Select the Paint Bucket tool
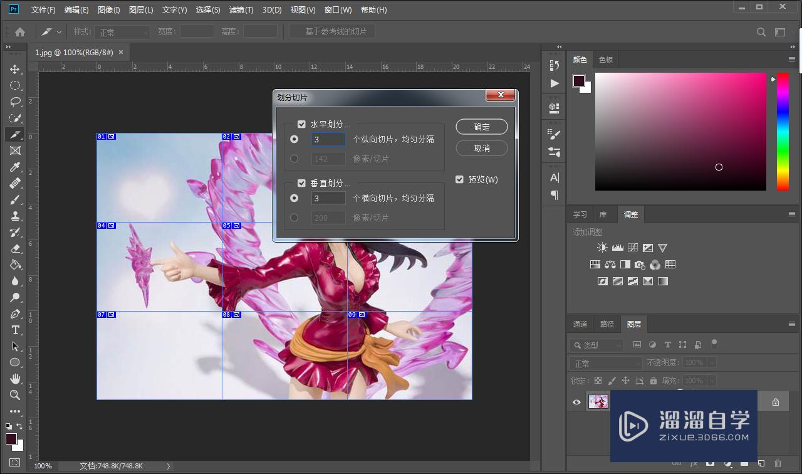This screenshot has height=474, width=802. (15, 265)
